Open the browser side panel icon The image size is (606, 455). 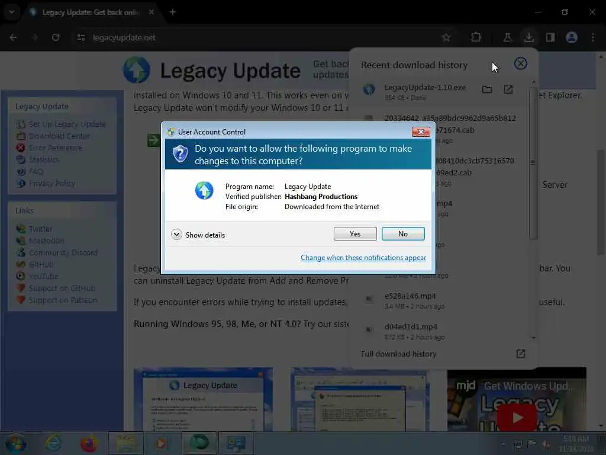tap(550, 37)
